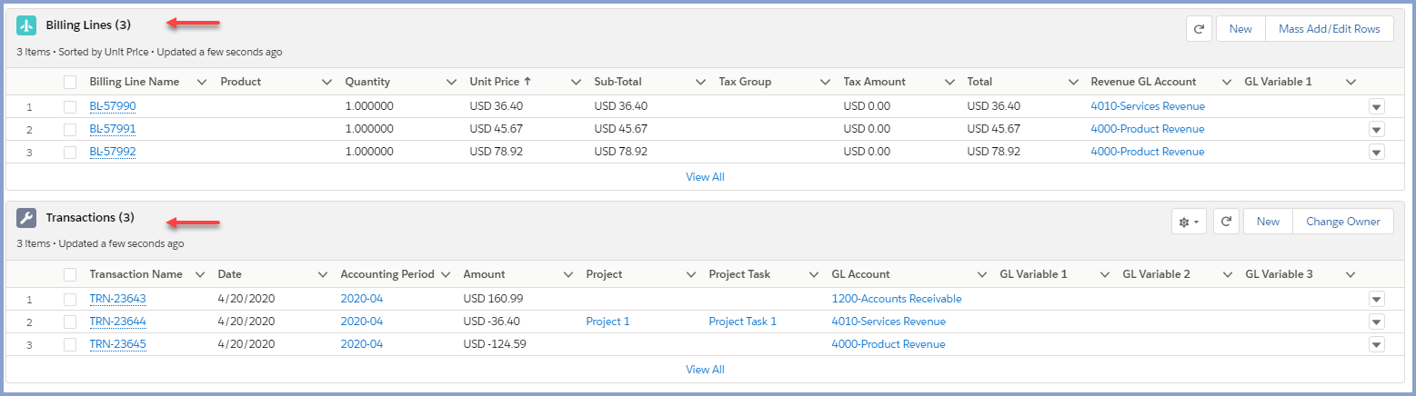1416x396 pixels.
Task: Expand Amount column menu chevron
Action: [x=568, y=275]
